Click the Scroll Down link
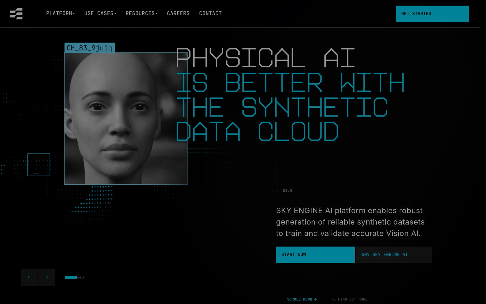Screen dimensions: 486x304 tap(302, 299)
